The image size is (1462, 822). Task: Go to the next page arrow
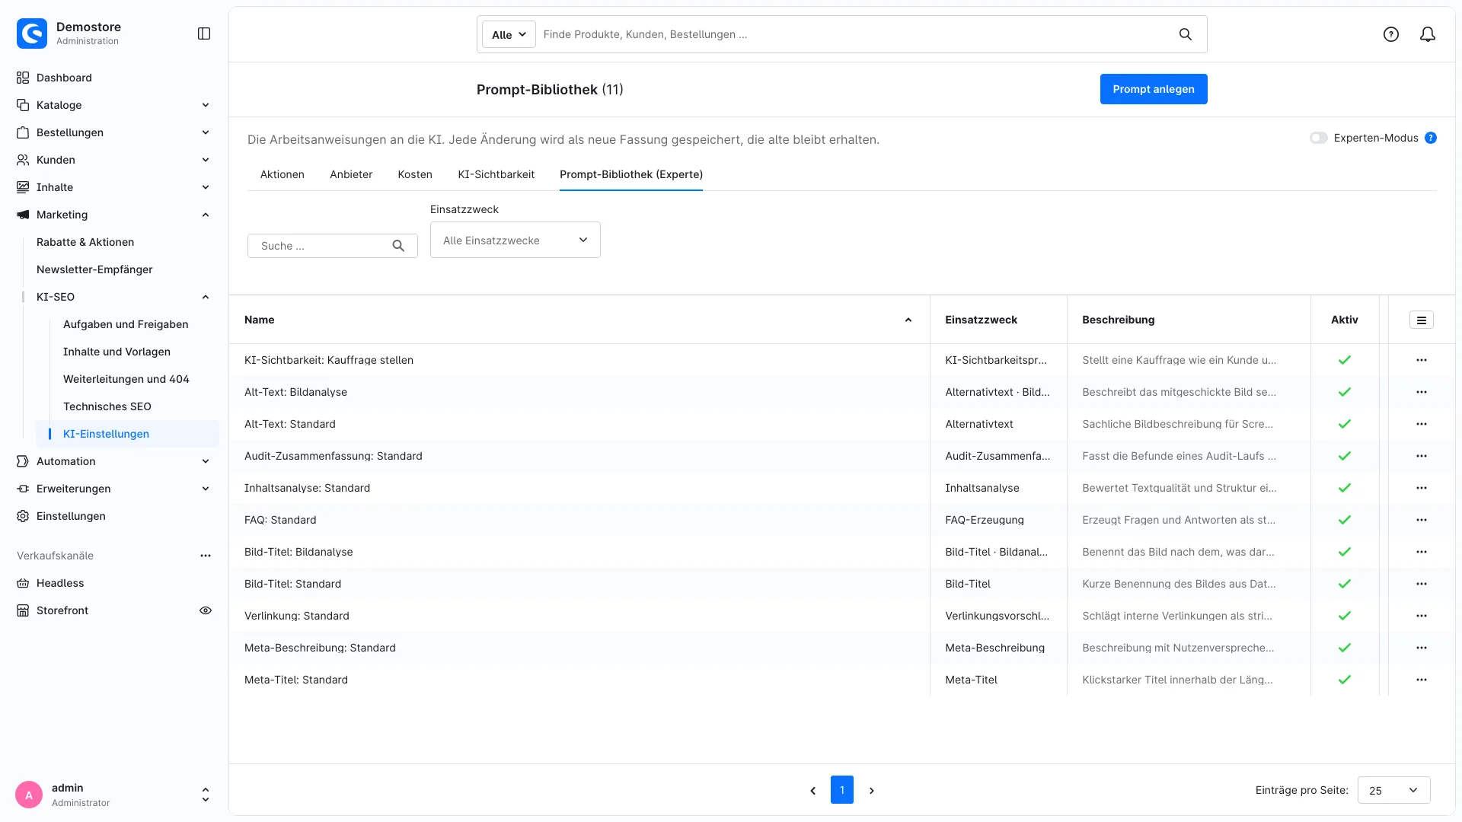872,791
